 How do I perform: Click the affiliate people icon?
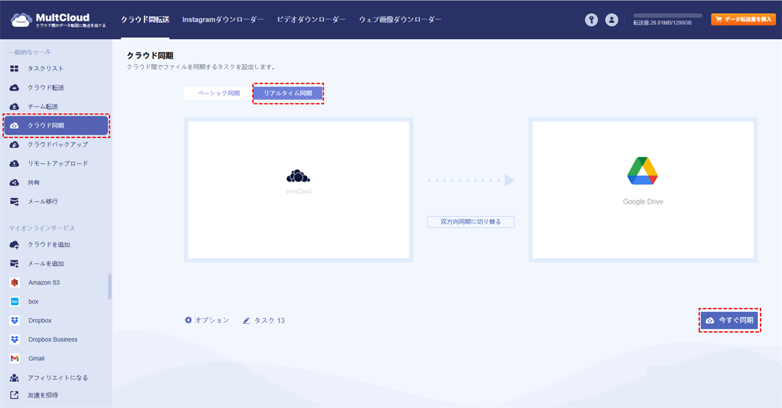[14, 377]
